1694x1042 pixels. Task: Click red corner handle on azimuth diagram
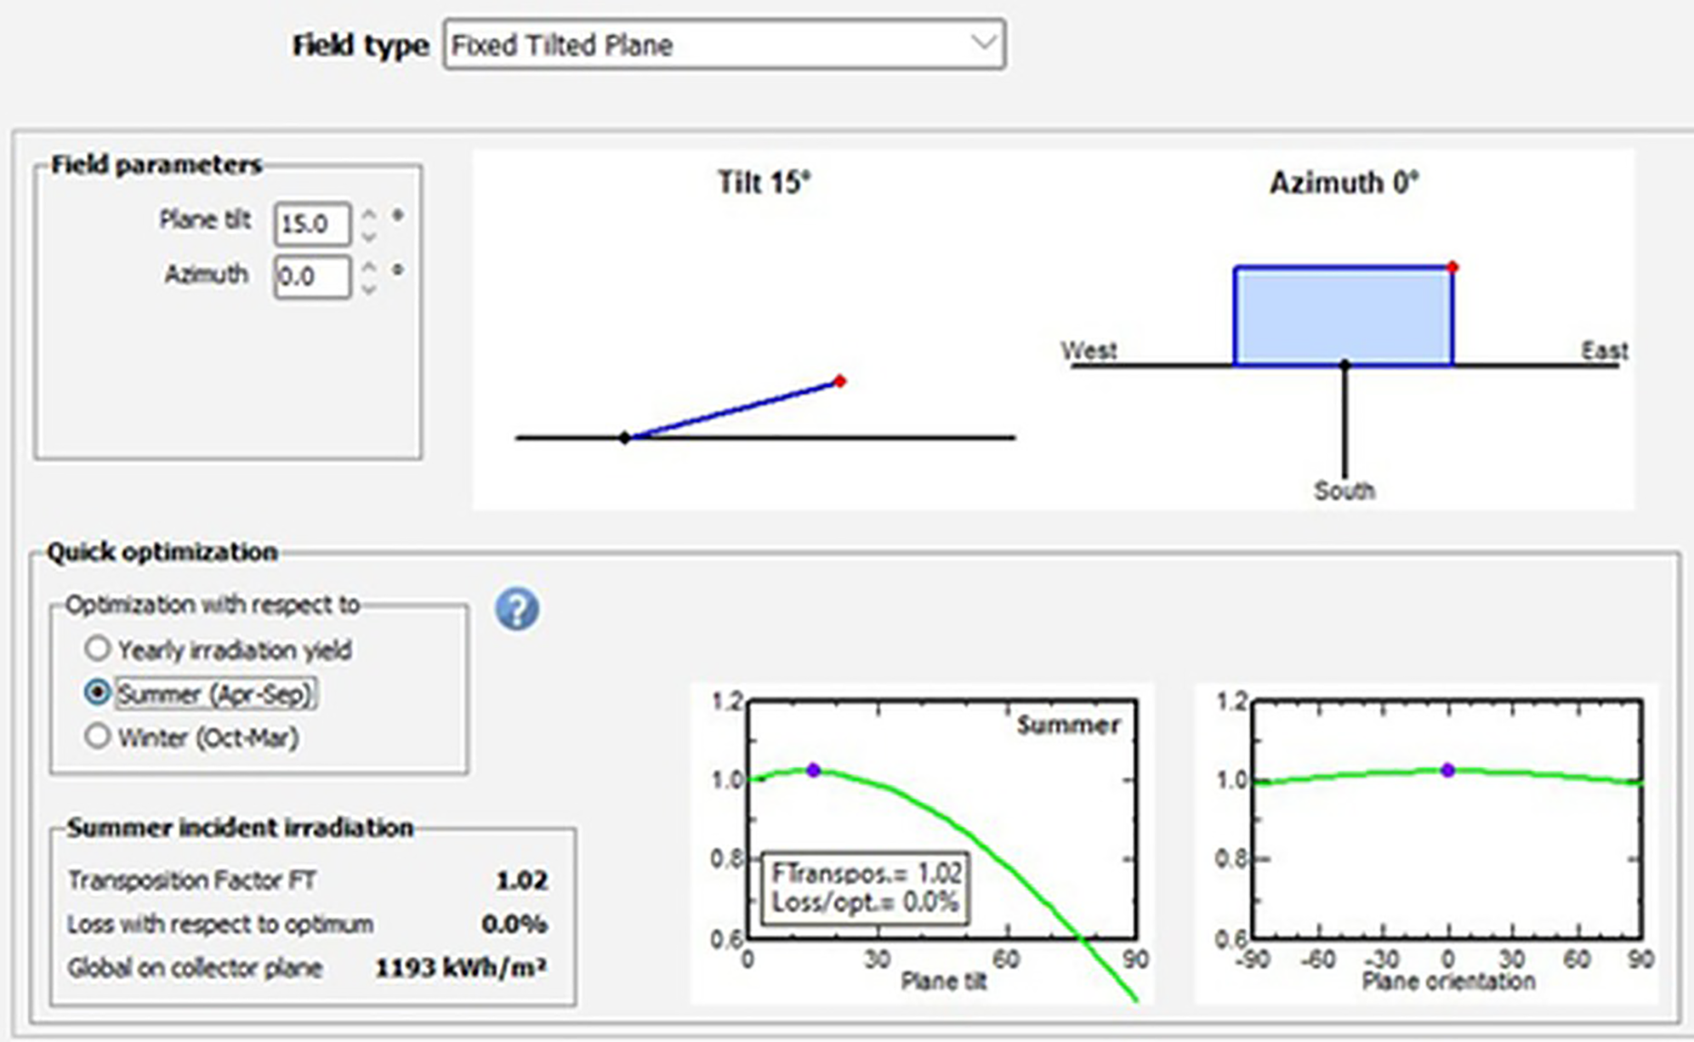[1453, 268]
